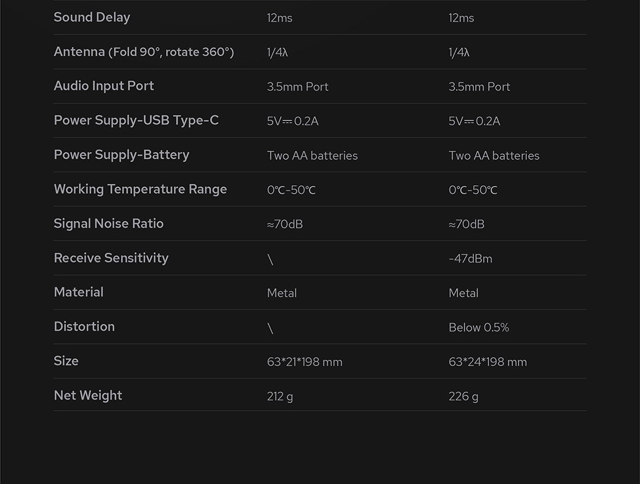The image size is (640, 484).
Task: Click the Material row label
Action: tap(79, 292)
